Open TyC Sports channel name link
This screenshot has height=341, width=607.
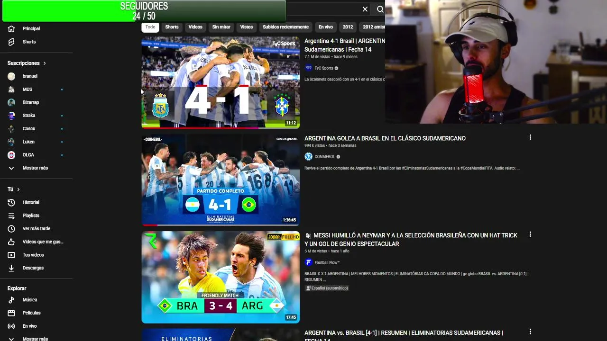pos(324,68)
